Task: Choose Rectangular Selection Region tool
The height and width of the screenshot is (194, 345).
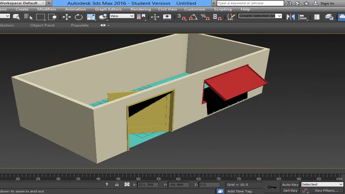Action: pos(40,17)
